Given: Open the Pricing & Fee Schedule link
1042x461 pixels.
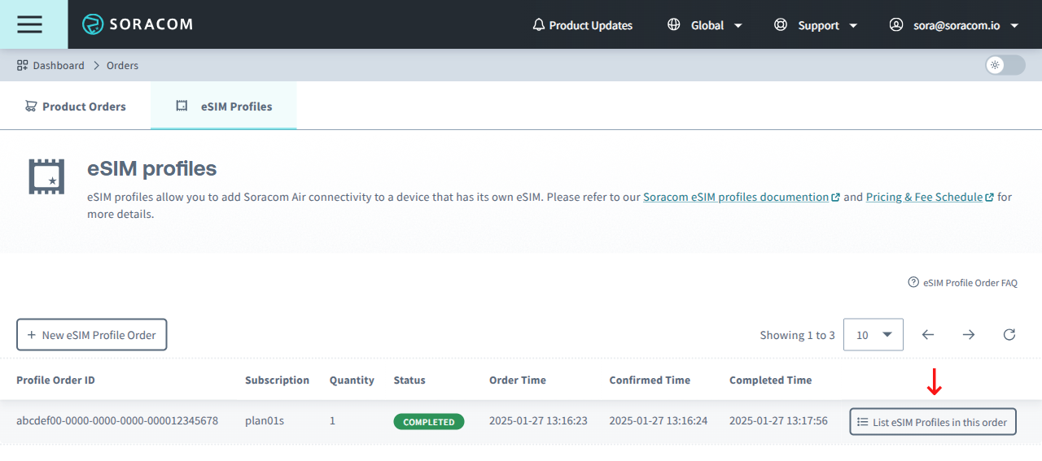Looking at the screenshot, I should click(x=924, y=197).
